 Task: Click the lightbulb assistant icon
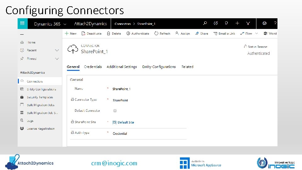click(x=226, y=23)
